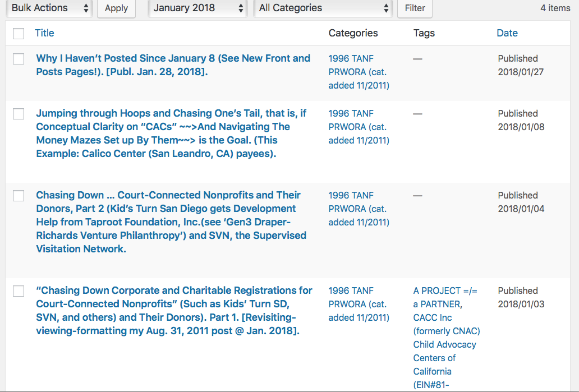Tick the "Chasing Down ... Court-Connected Nonprofits" checkbox
This screenshot has height=392, width=579.
[19, 196]
